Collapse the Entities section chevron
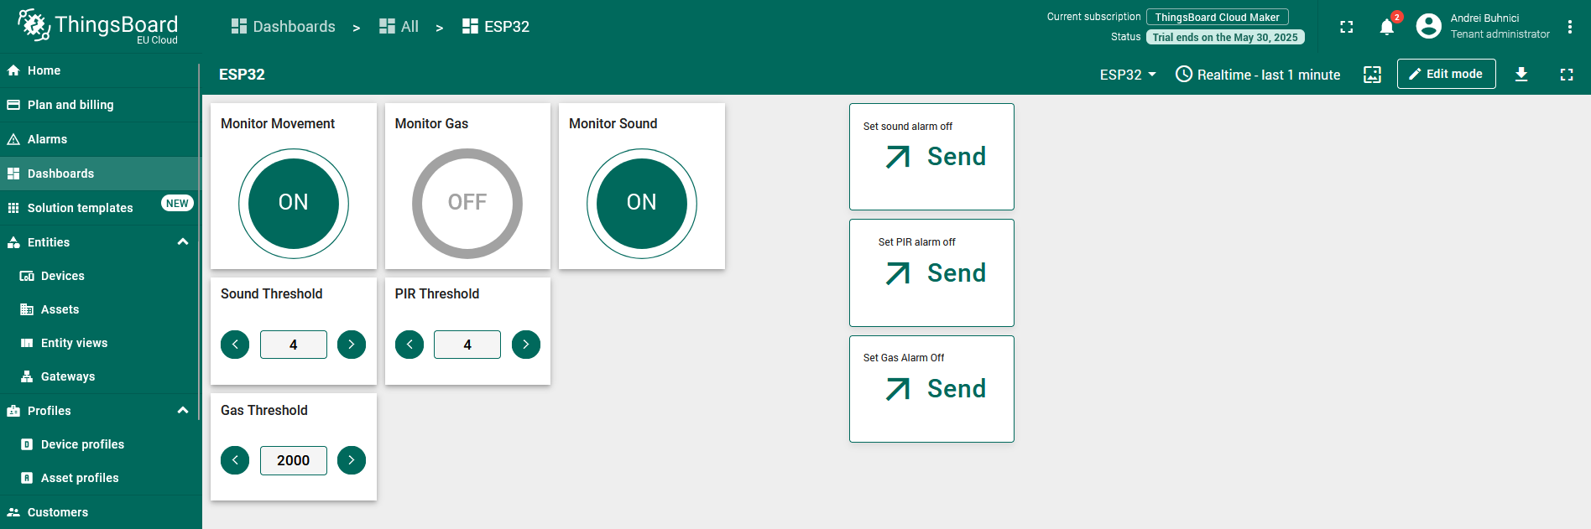Viewport: 1591px width, 529px height. click(183, 242)
